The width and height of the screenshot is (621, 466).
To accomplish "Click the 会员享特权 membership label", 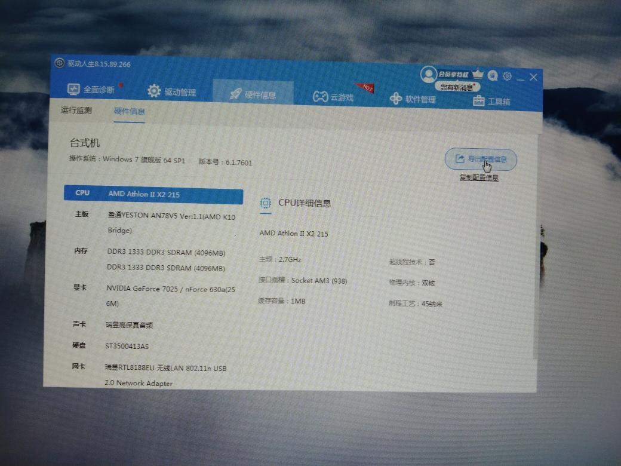I will (453, 75).
